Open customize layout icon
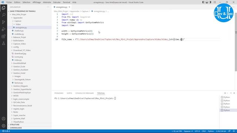This screenshot has width=237, height=133. (x=215, y=2)
